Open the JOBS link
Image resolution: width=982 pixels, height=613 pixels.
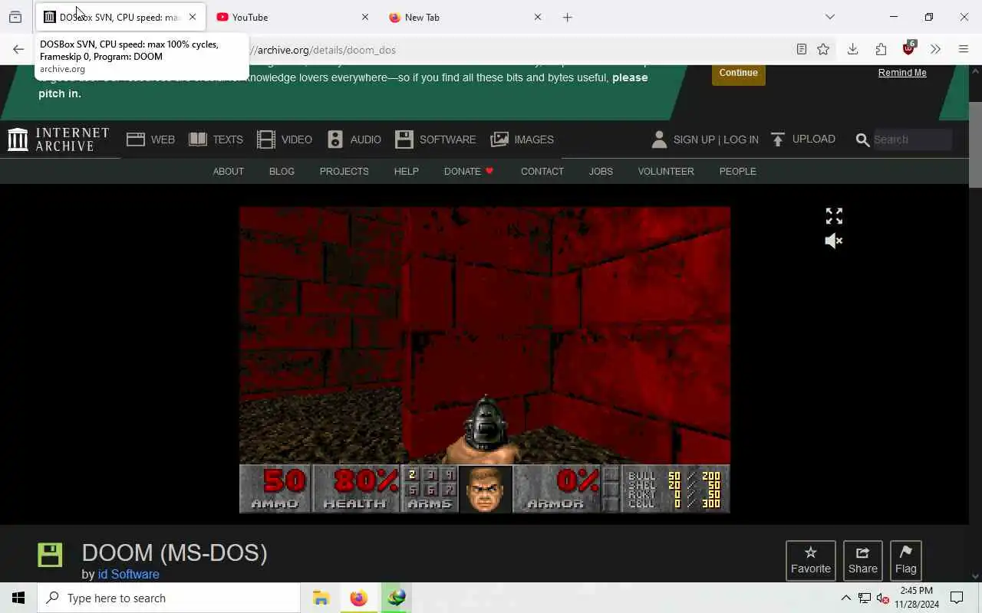(x=601, y=171)
